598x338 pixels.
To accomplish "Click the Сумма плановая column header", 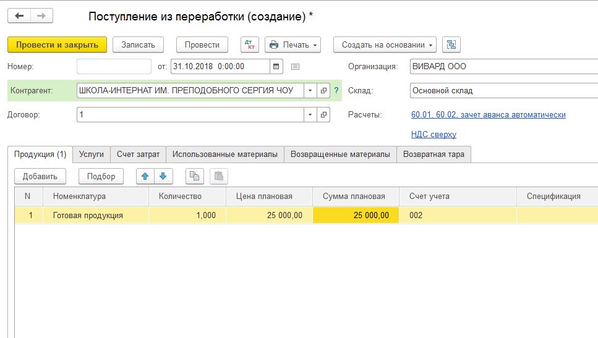I will tap(356, 196).
